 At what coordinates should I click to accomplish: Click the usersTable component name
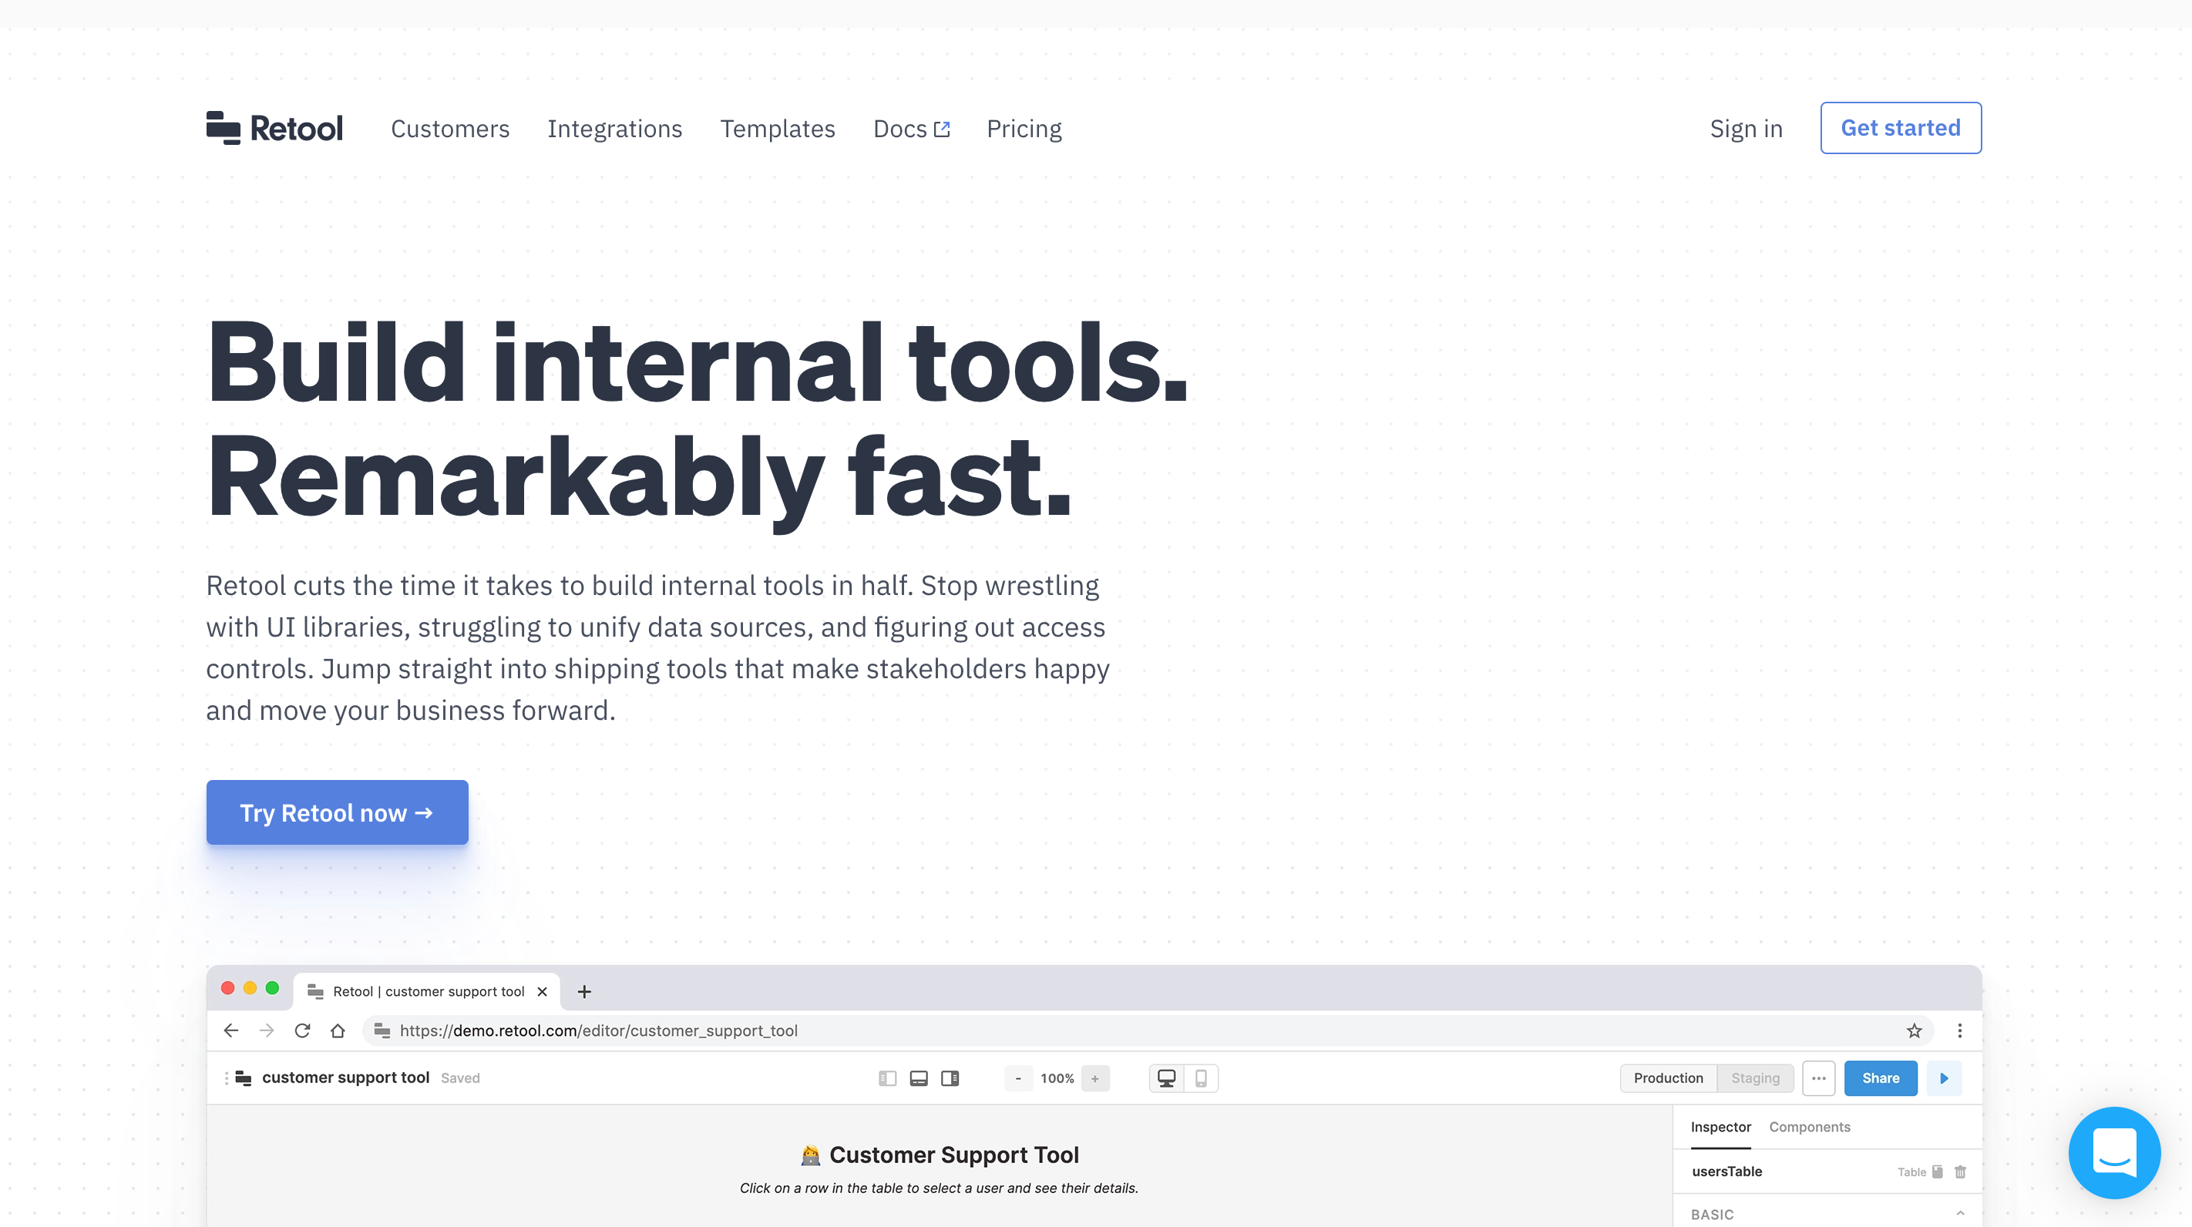pos(1726,1171)
